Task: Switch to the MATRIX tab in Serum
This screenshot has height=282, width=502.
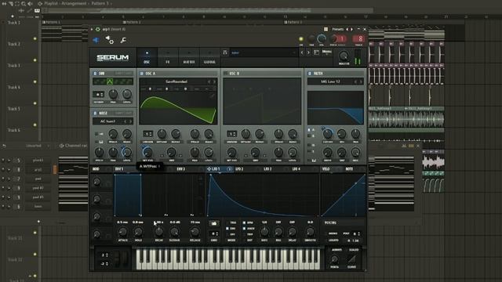Action: 189,57
